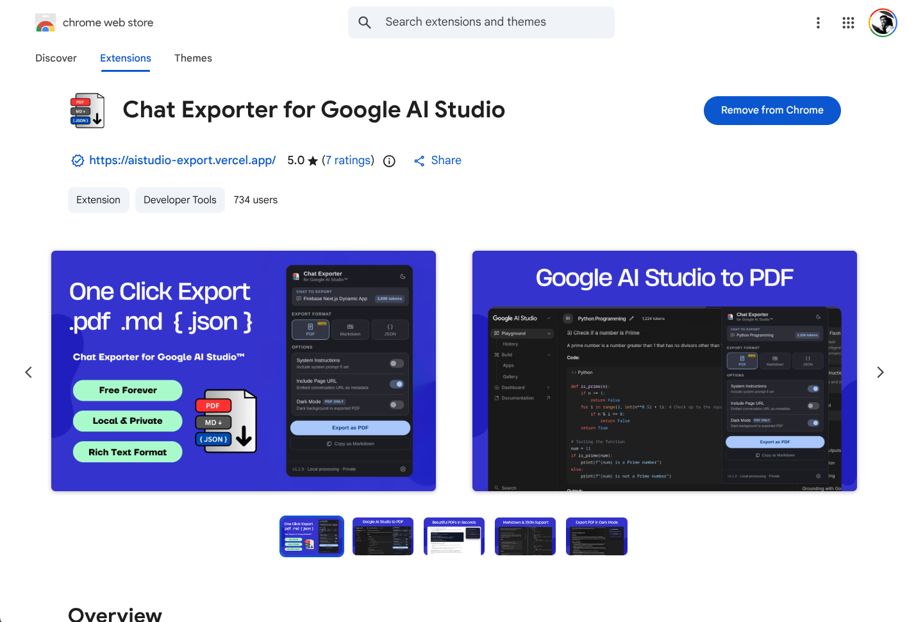
Task: Click the Overview heading
Action: point(115,614)
